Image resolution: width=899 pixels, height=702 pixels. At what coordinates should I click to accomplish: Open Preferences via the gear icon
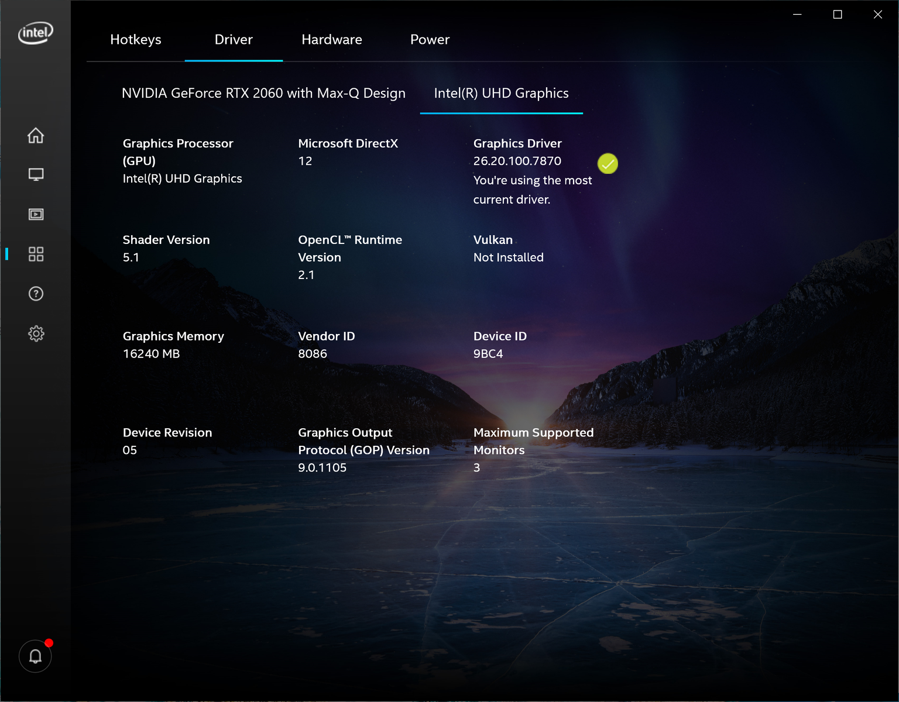pos(36,333)
